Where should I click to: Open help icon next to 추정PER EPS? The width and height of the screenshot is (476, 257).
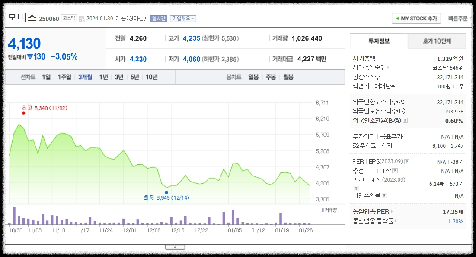point(395,171)
